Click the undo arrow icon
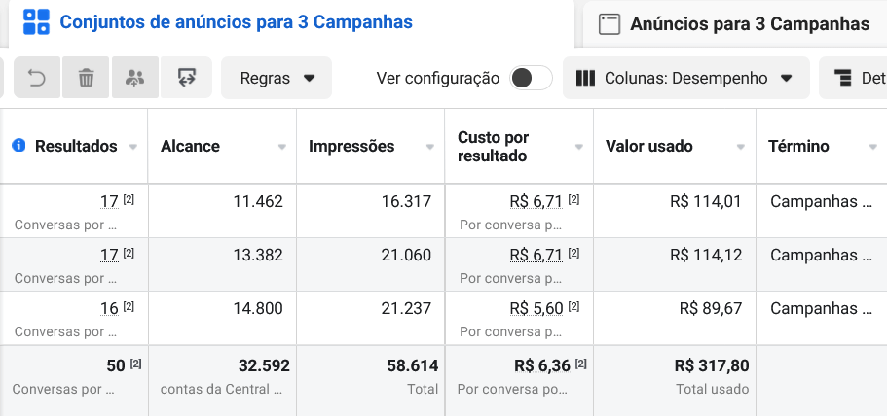This screenshot has width=887, height=416. click(x=37, y=78)
